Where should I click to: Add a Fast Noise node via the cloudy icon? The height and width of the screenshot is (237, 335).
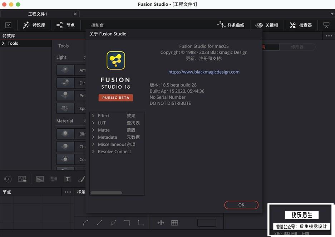click(54, 179)
